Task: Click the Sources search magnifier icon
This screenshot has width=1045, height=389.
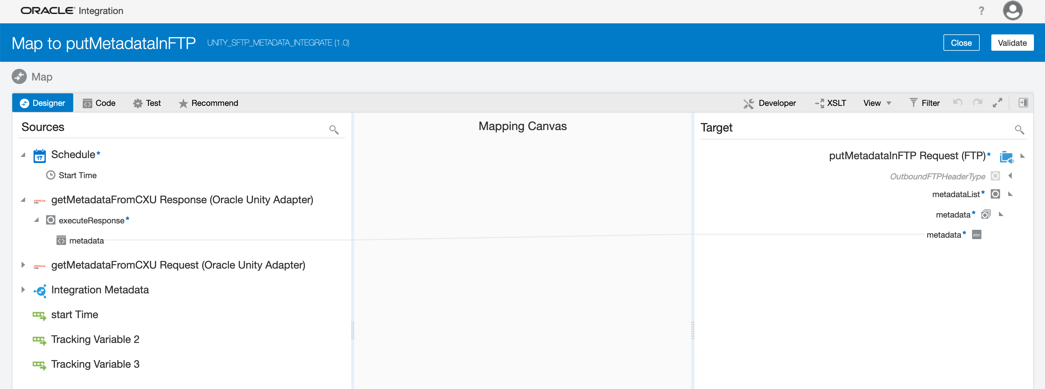Action: tap(333, 129)
